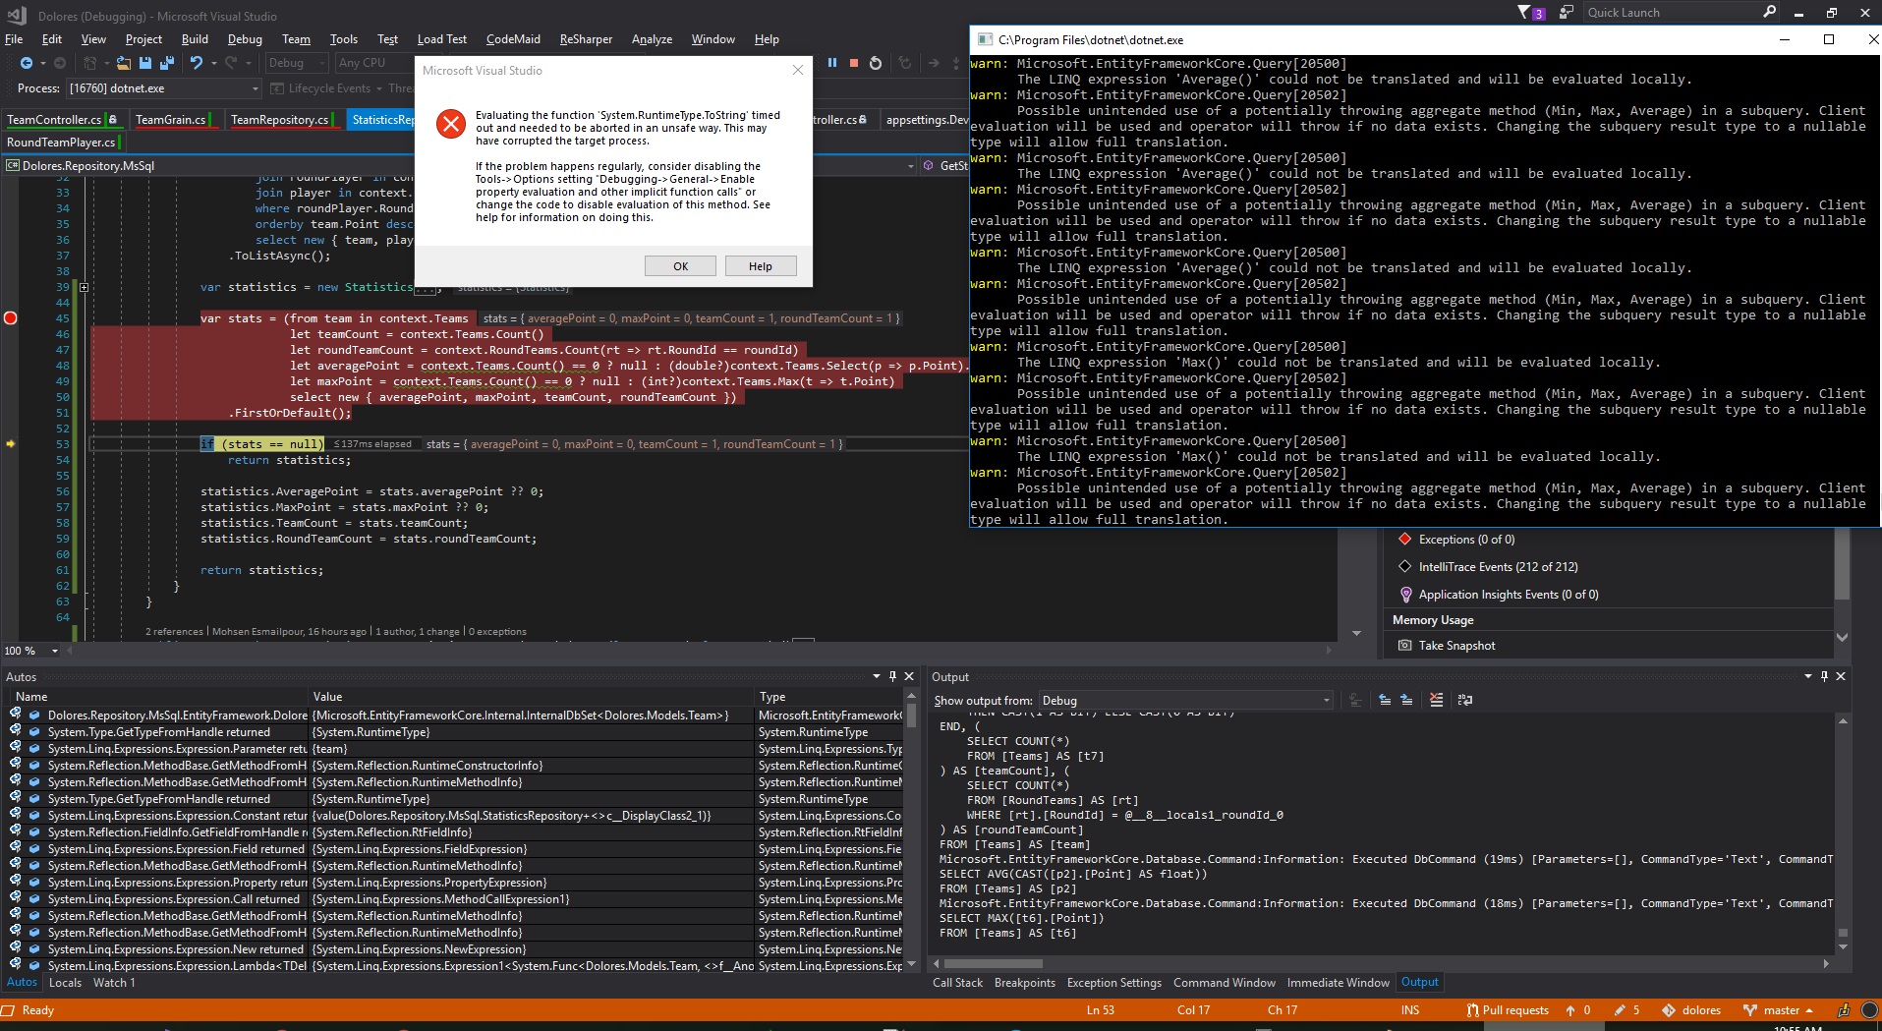Click notifications flag icon
Viewport: 1882px width, 1031px height.
click(x=1530, y=13)
